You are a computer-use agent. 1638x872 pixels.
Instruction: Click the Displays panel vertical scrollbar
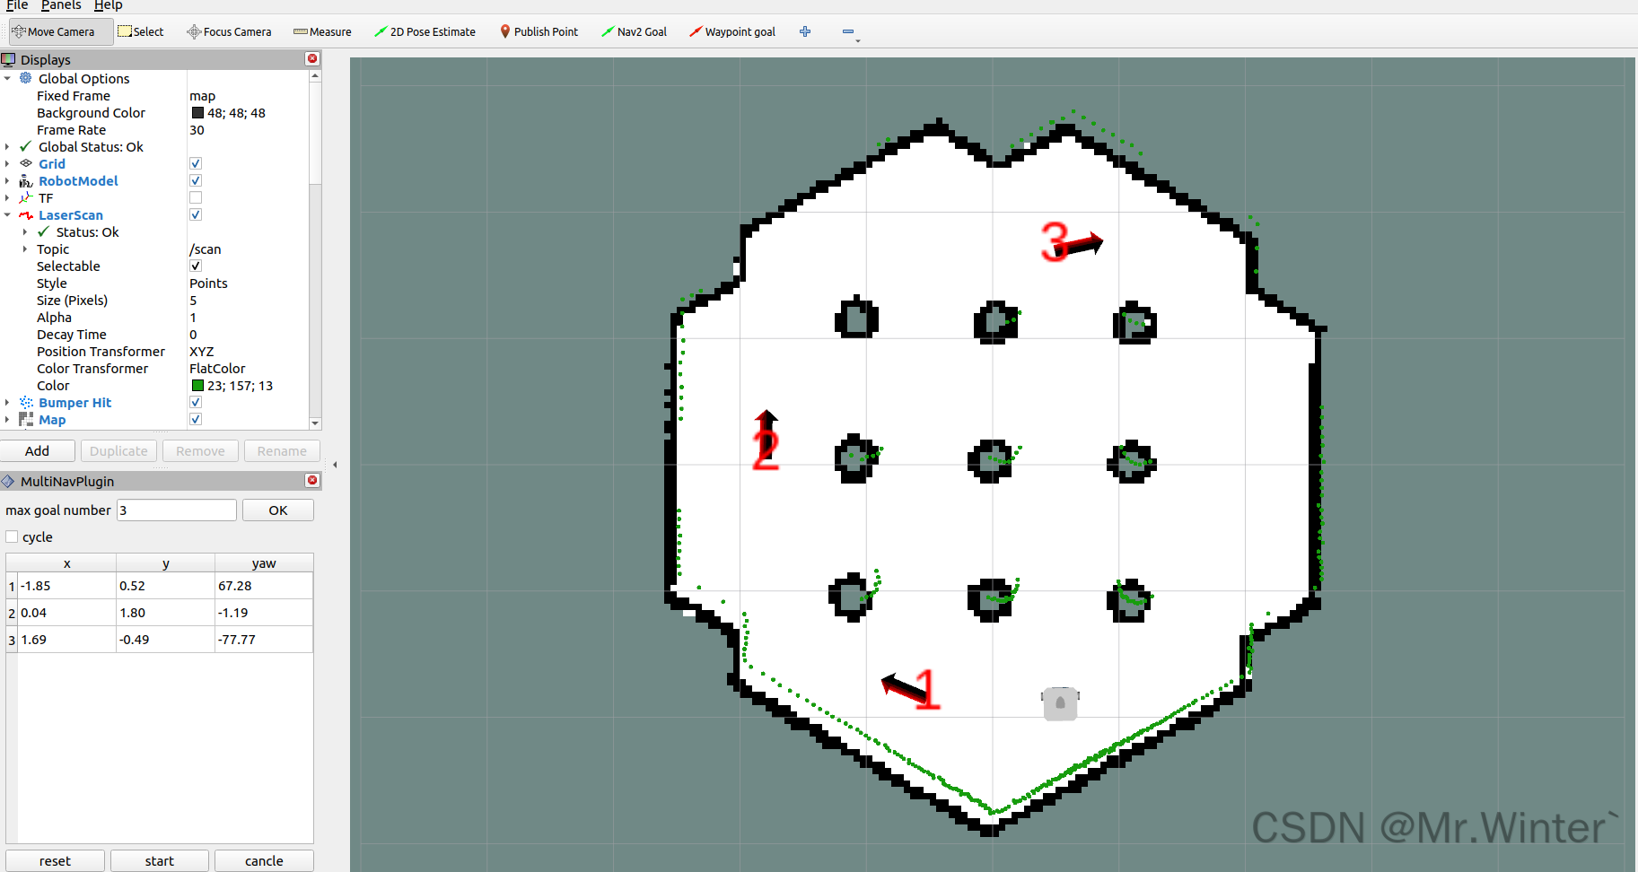tap(314, 135)
